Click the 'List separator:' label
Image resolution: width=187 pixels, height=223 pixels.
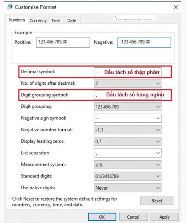point(35,153)
